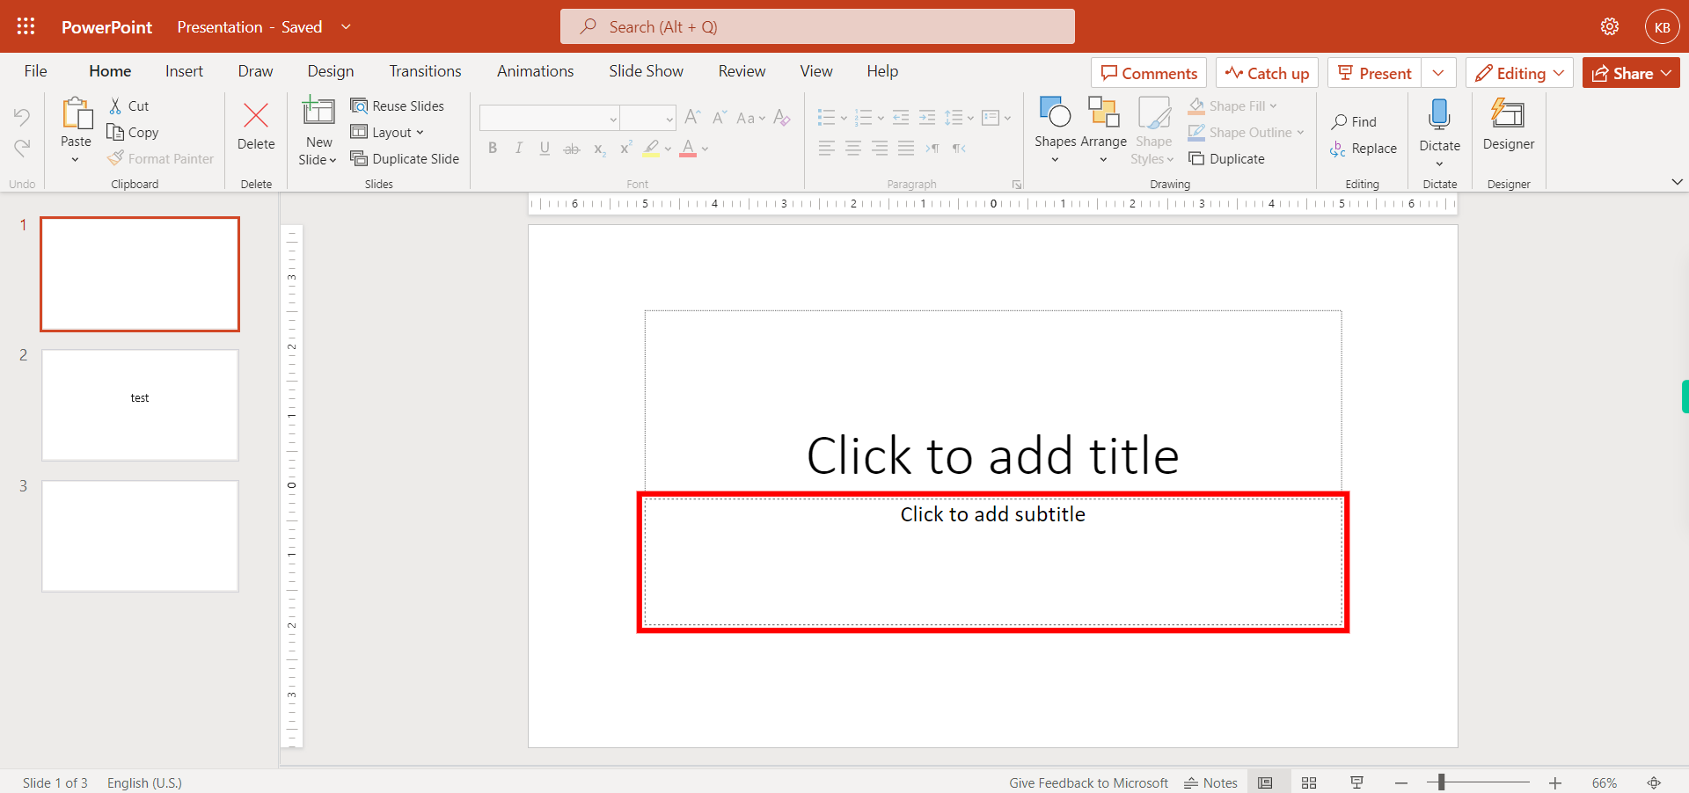
Task: Expand the presentation title chevron
Action: coord(347,26)
